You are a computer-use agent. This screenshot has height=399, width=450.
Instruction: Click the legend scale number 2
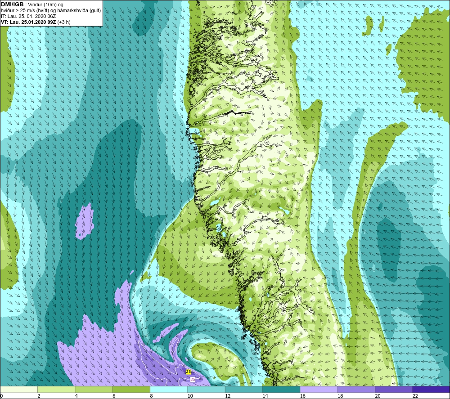point(39,396)
